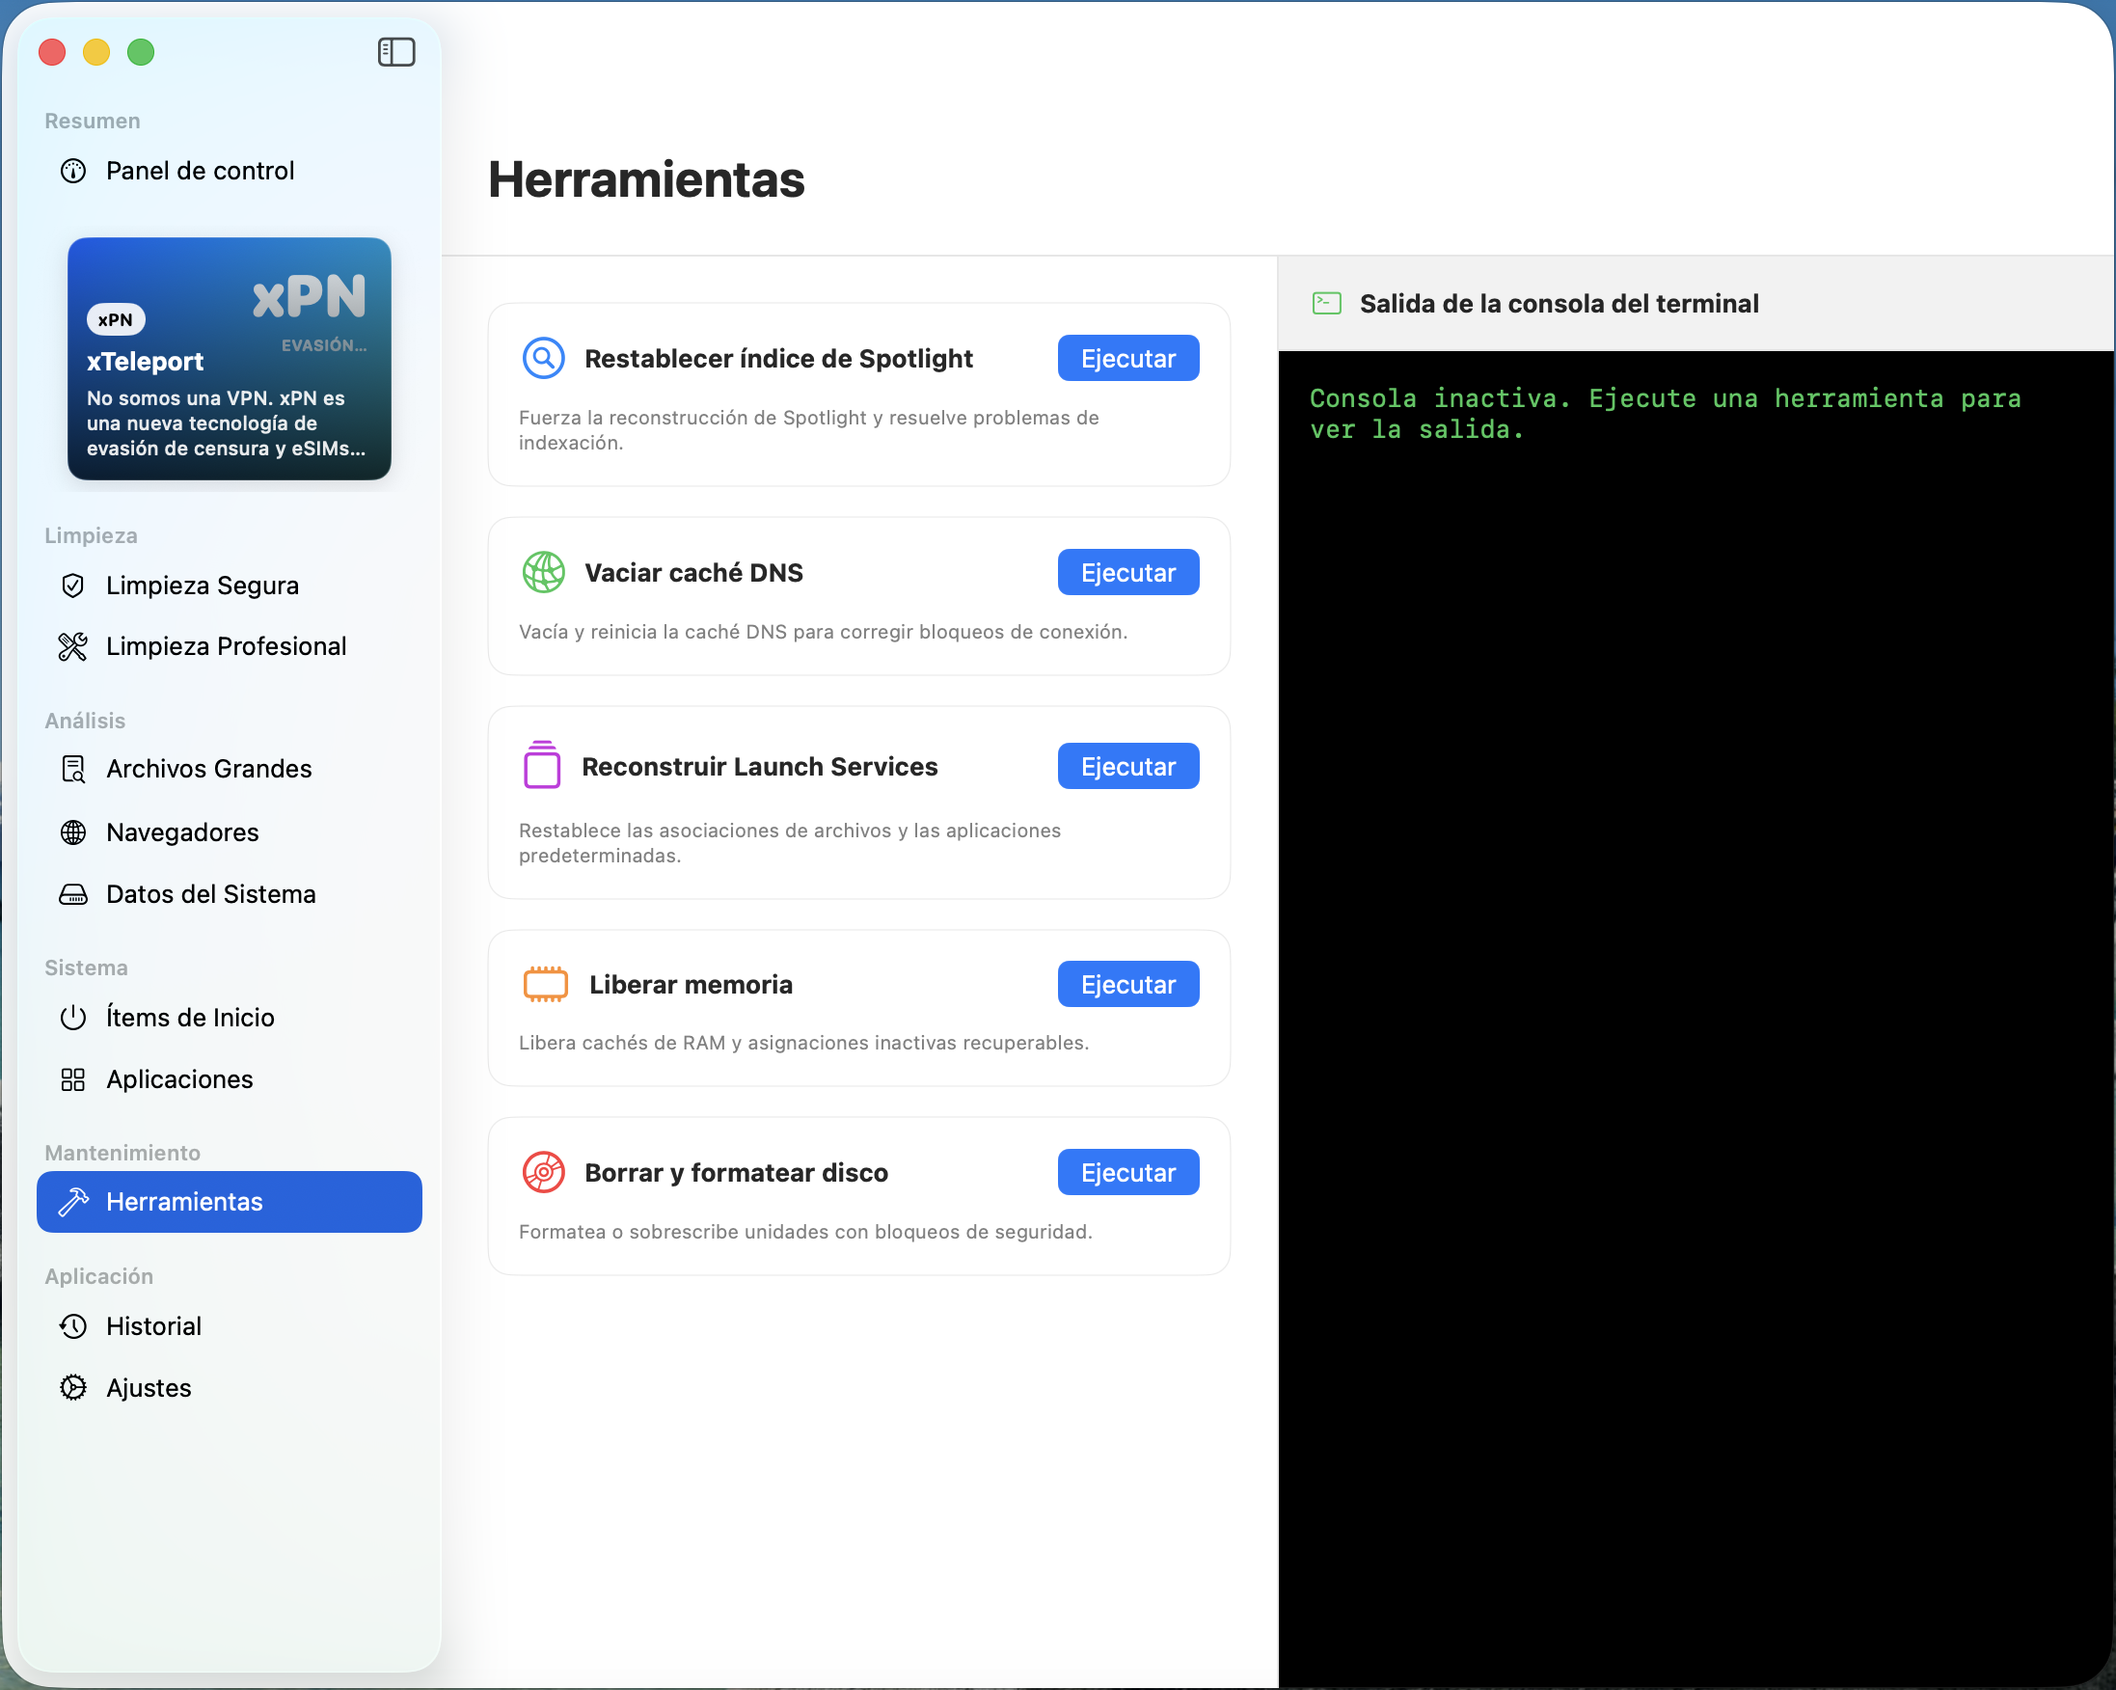
Task: Run Restablecer índice de Spotlight
Action: coord(1128,358)
